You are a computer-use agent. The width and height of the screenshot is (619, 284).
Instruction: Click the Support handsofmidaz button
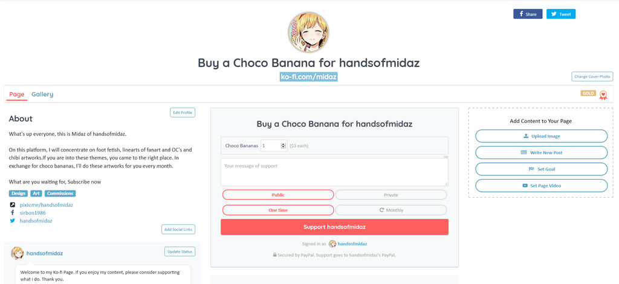334,227
